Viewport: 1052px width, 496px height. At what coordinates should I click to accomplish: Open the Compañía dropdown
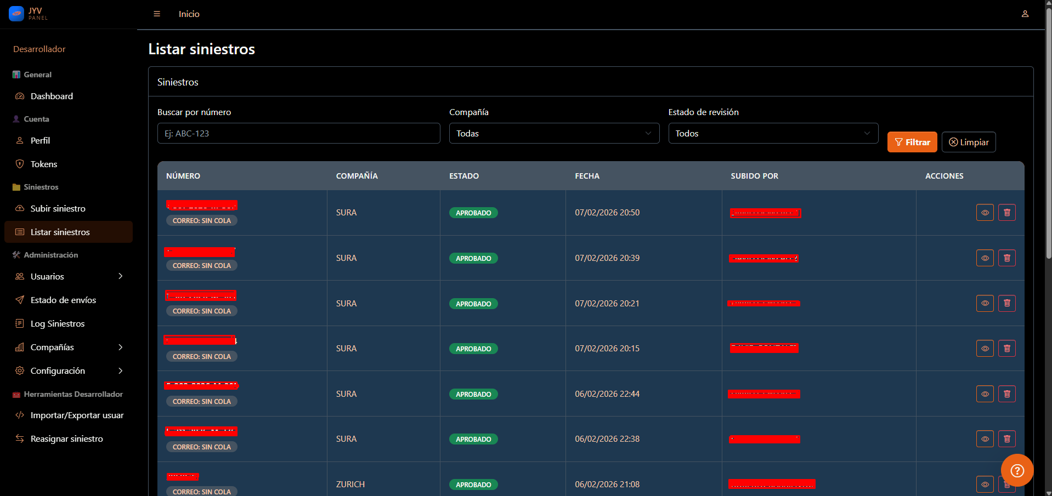[x=553, y=133]
